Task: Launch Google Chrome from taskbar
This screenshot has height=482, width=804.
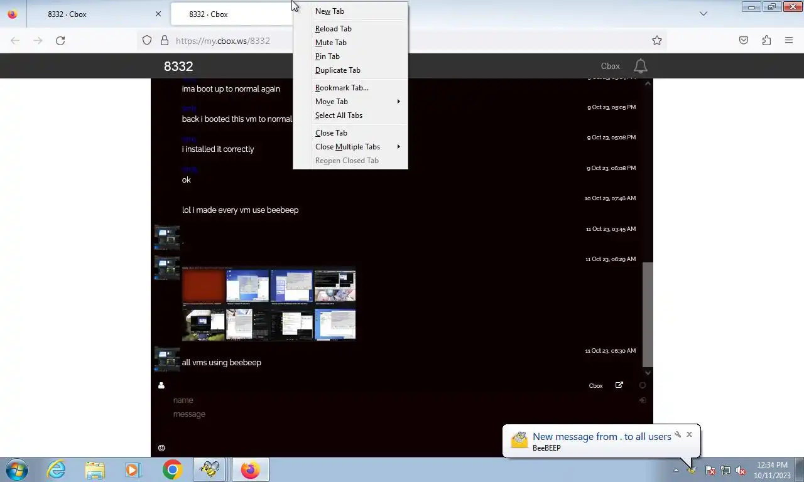Action: [172, 469]
